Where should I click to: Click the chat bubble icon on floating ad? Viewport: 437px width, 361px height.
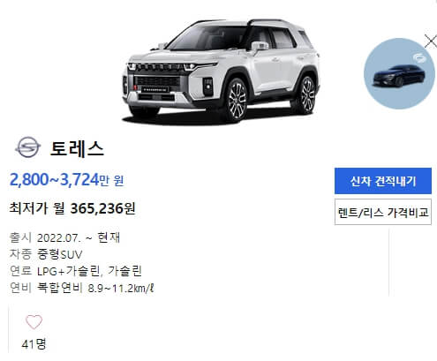[418, 57]
